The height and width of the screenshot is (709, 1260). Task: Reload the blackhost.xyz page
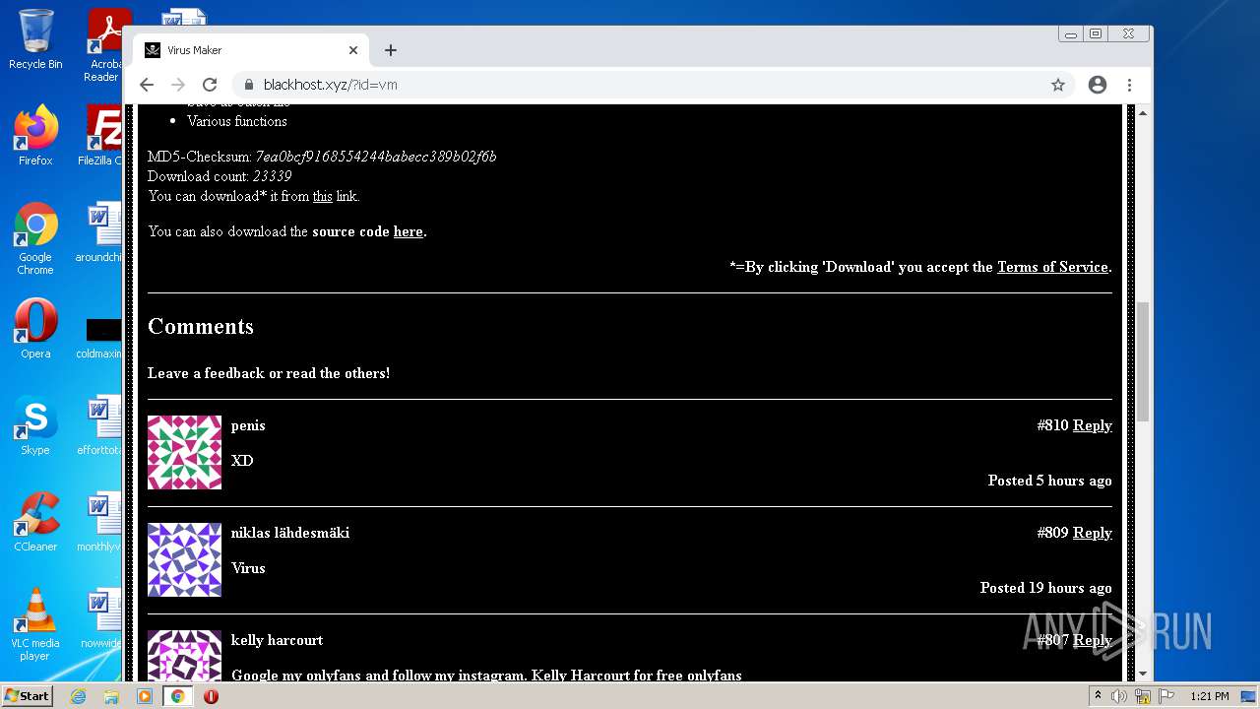point(210,85)
